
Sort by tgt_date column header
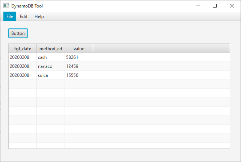(x=23, y=48)
